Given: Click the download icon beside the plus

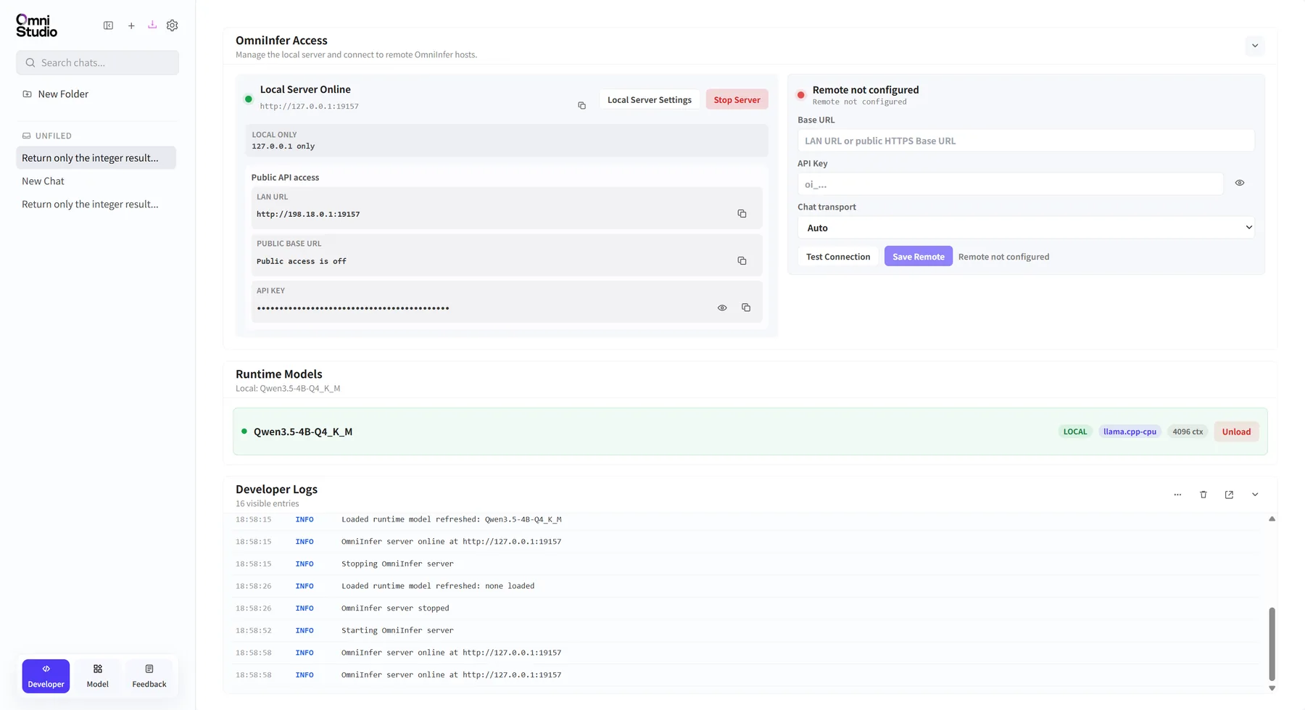Looking at the screenshot, I should click(152, 25).
